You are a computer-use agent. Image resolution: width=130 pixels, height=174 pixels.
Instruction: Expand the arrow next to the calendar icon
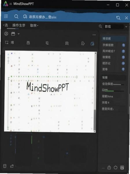(x=18, y=34)
